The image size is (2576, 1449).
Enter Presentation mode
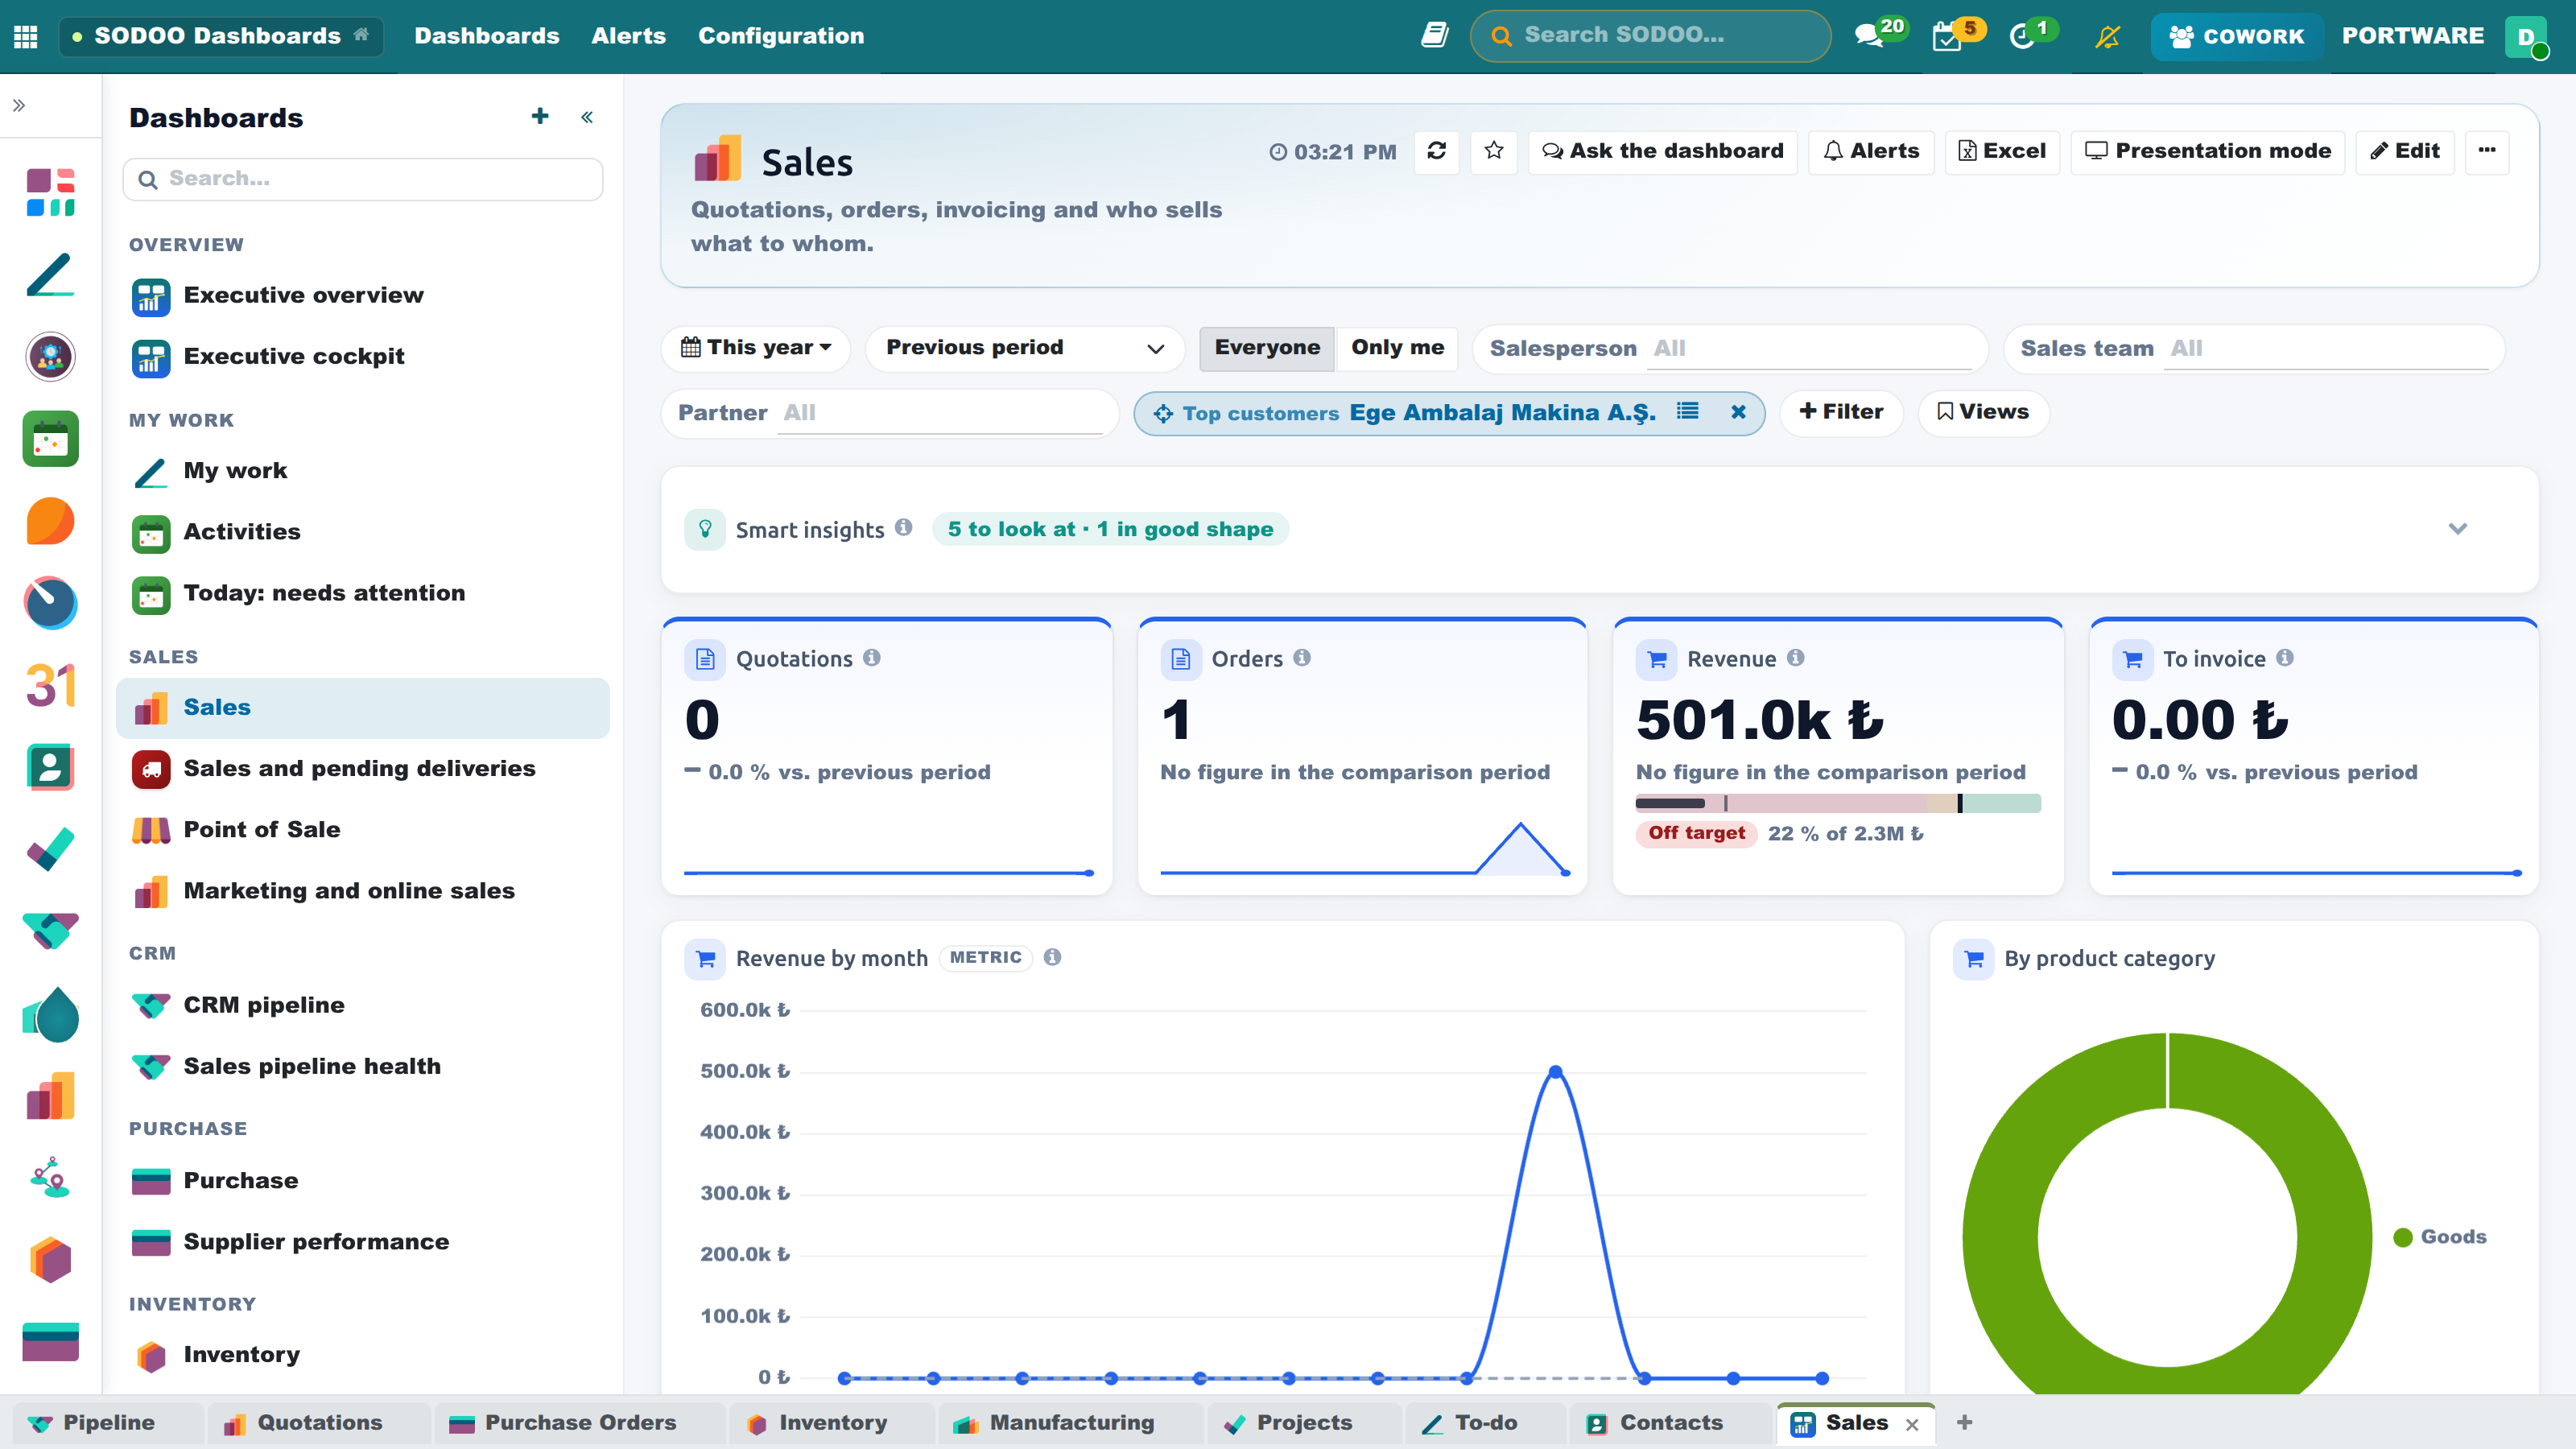pyautogui.click(x=2208, y=151)
